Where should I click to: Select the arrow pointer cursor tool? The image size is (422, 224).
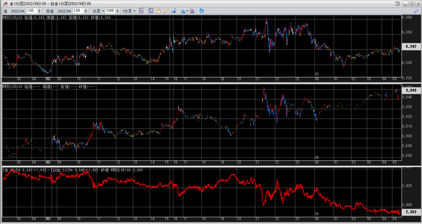point(151,11)
